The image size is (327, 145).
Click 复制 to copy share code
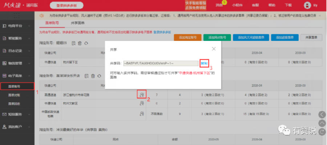tap(204, 64)
